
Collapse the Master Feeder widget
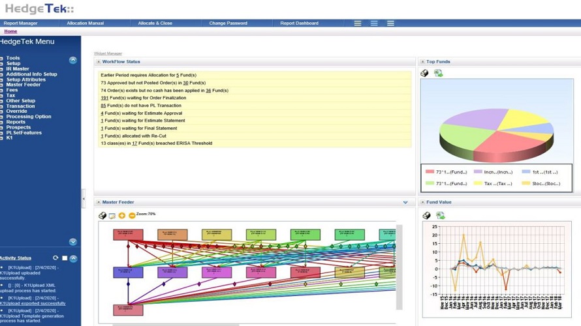pos(99,202)
